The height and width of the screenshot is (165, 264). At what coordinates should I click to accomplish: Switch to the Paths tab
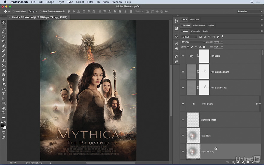click(x=205, y=31)
